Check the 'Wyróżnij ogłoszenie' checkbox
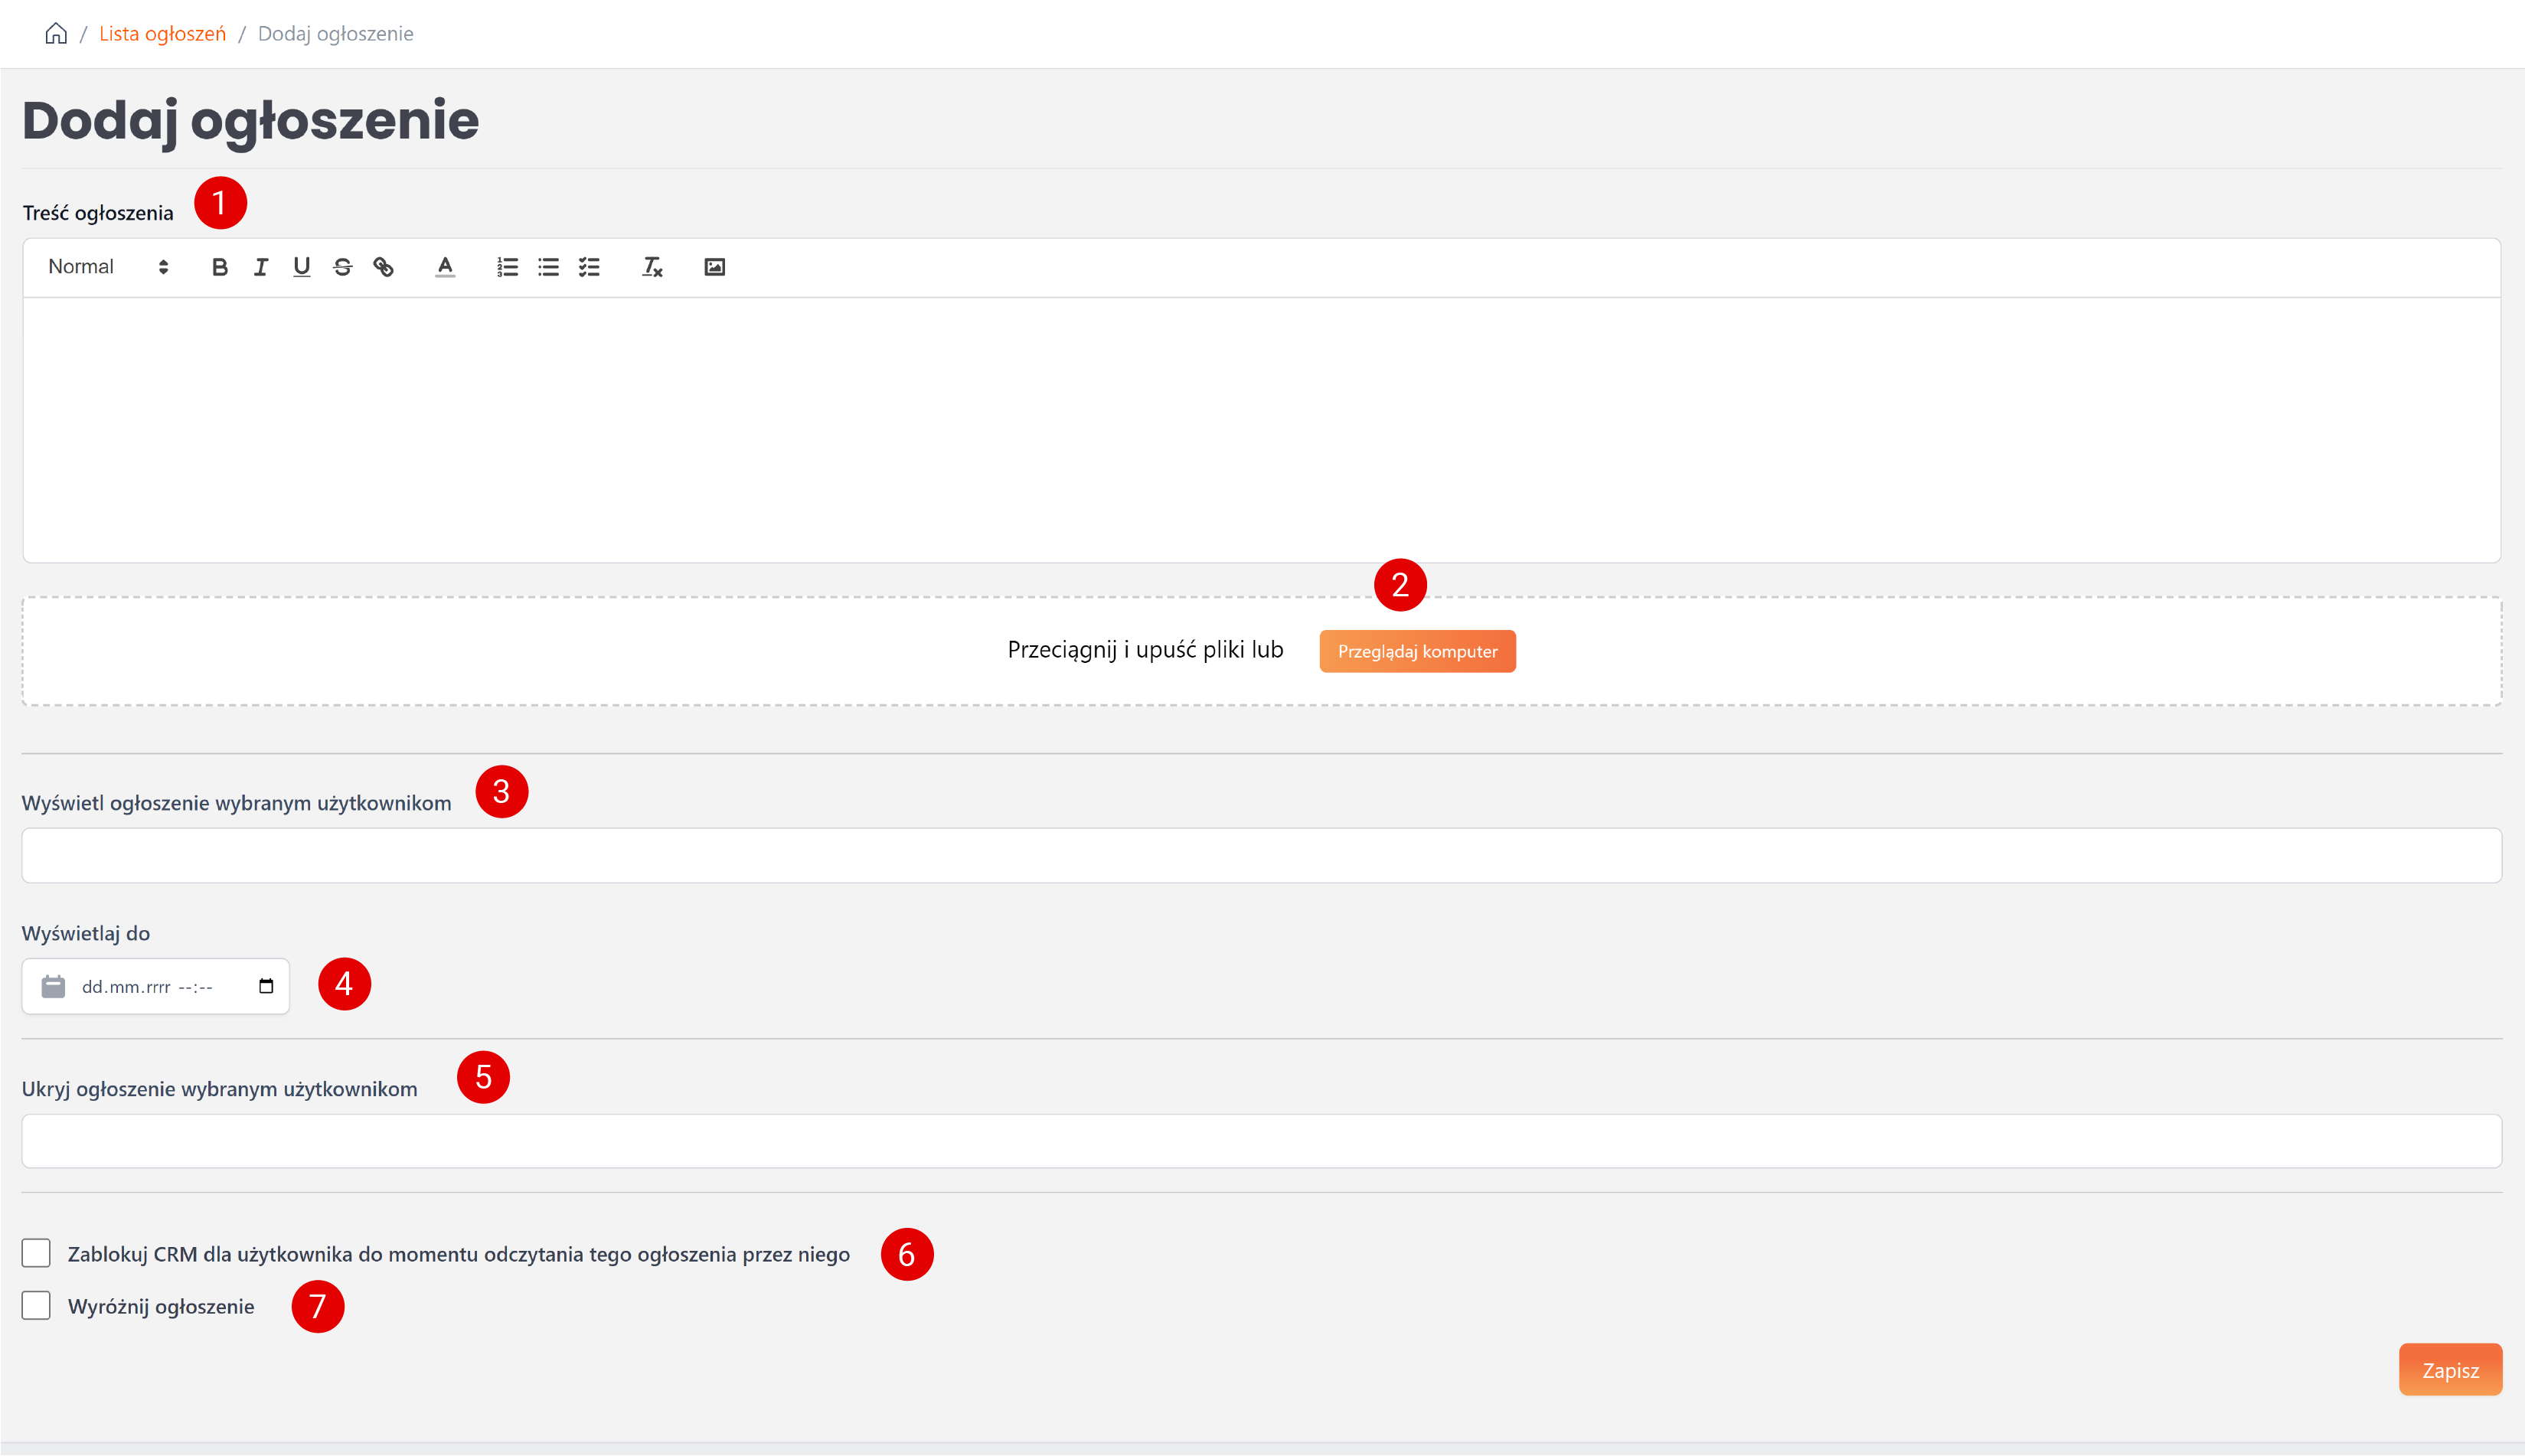2525x1456 pixels. (x=36, y=1305)
